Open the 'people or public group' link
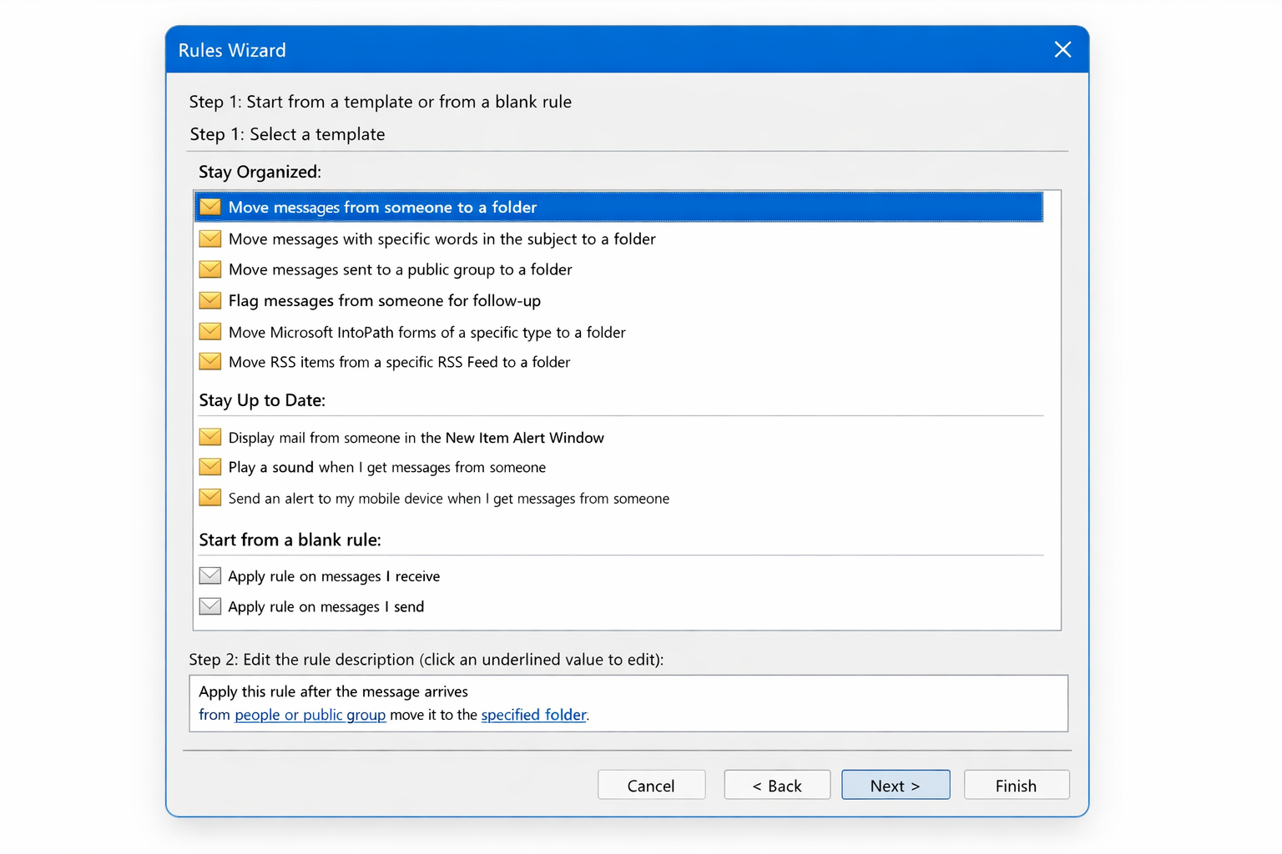Viewport: 1282px width, 854px height. coord(310,715)
